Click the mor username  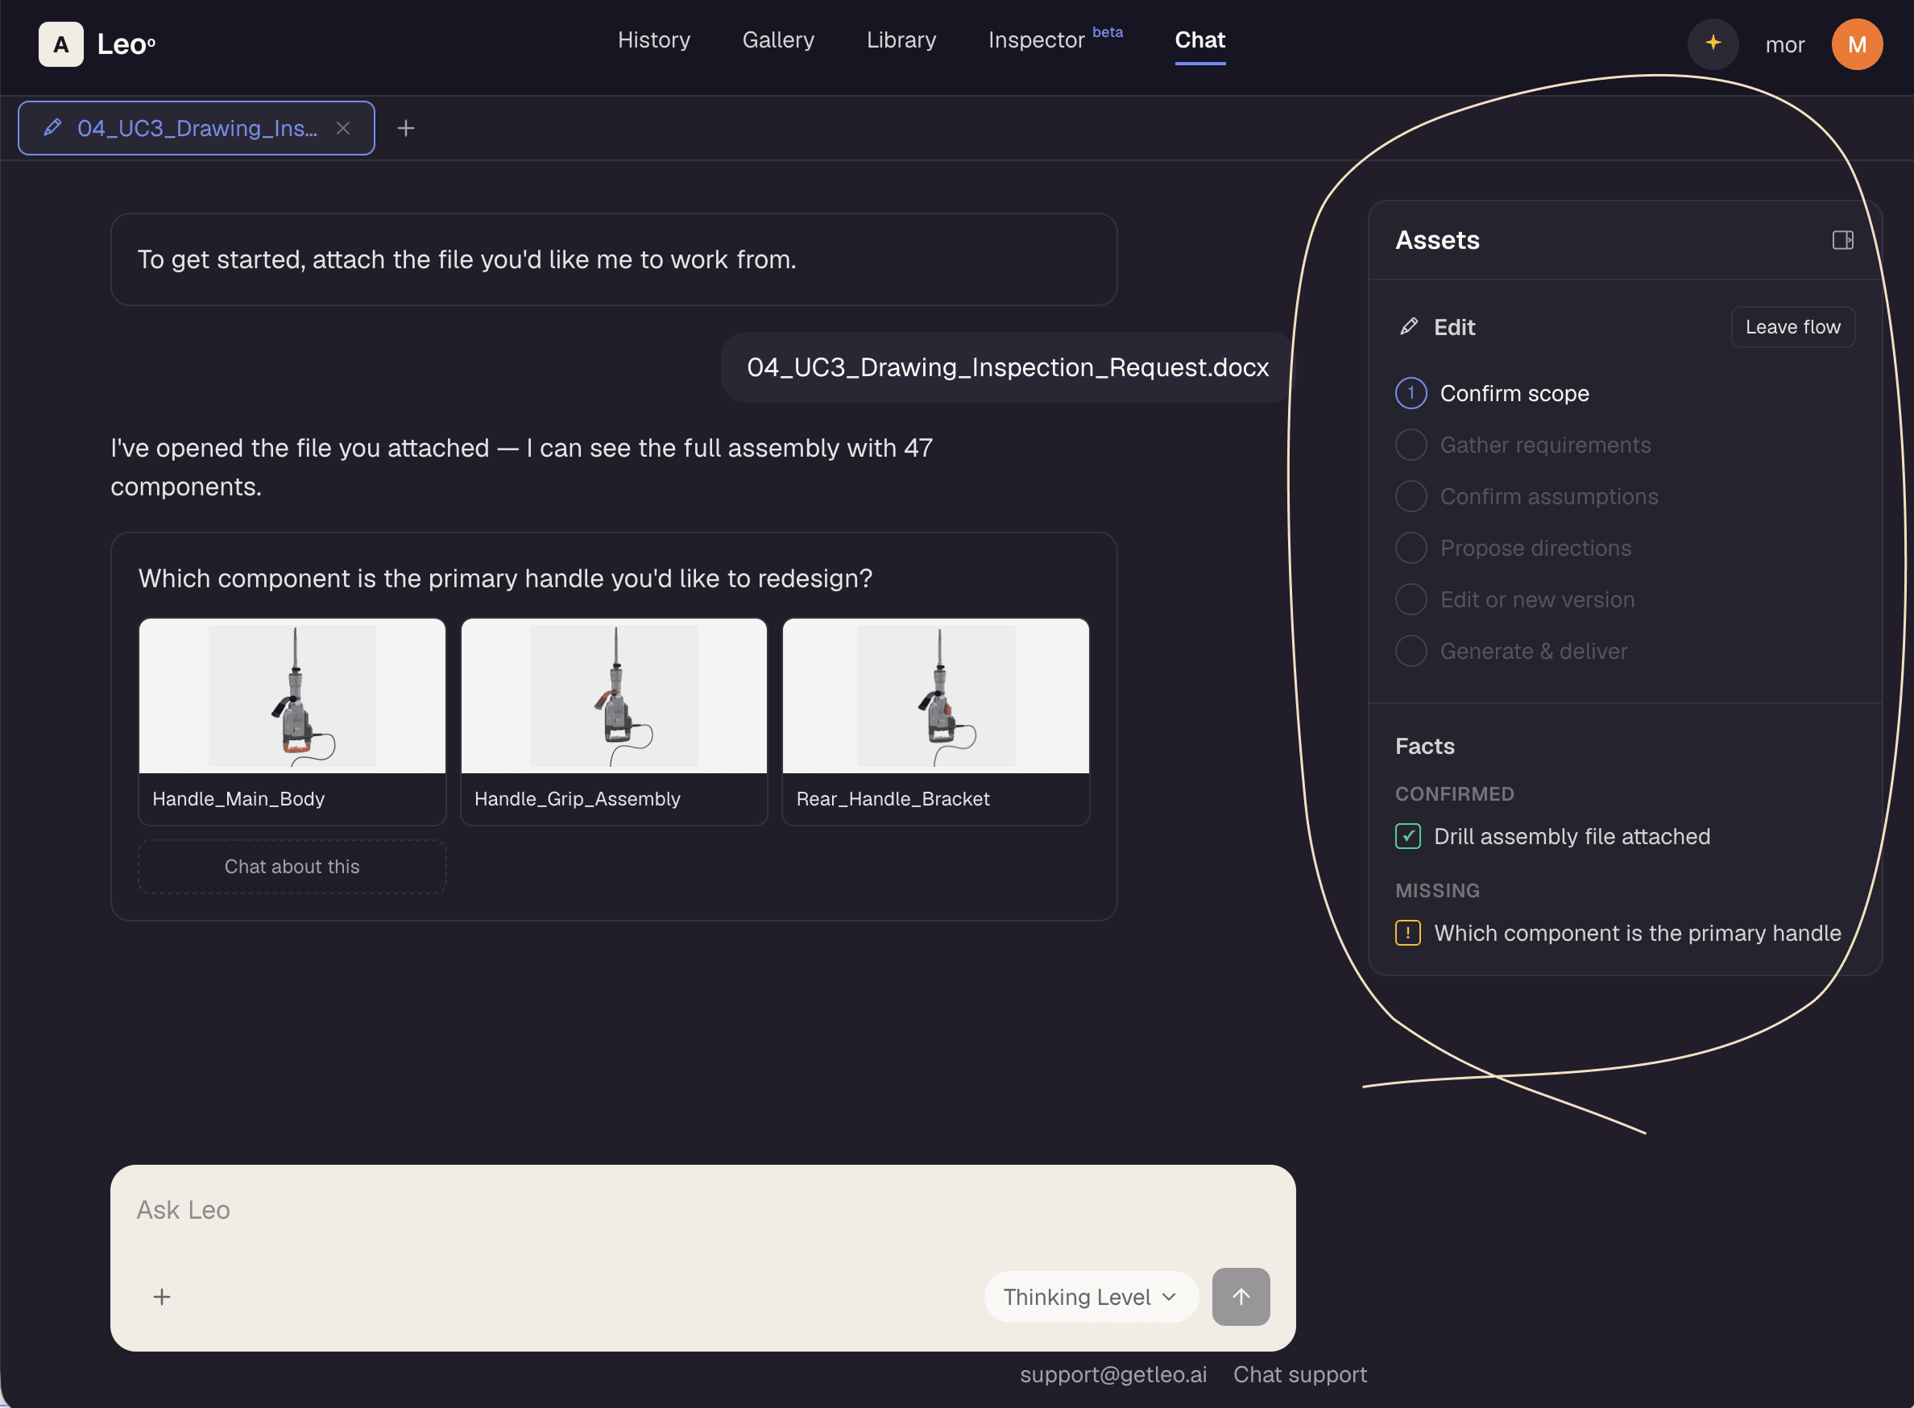coord(1784,44)
